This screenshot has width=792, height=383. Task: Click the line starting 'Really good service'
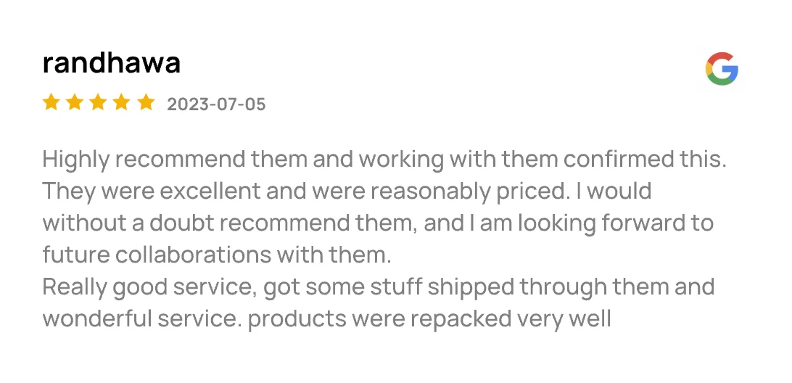379,287
